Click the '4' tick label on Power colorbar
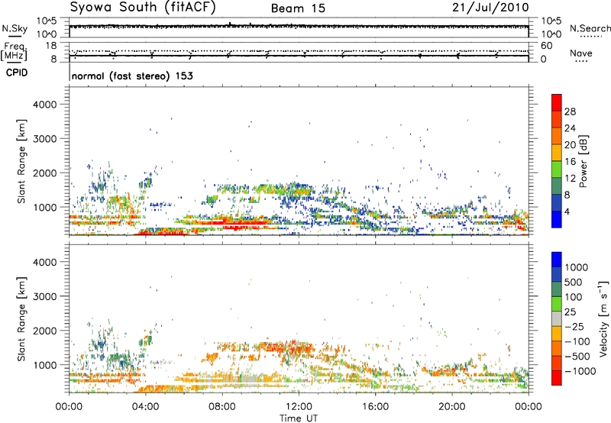The height and width of the screenshot is (423, 611). coord(567,211)
